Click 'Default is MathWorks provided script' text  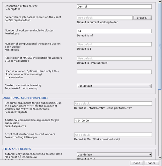[97, 139]
